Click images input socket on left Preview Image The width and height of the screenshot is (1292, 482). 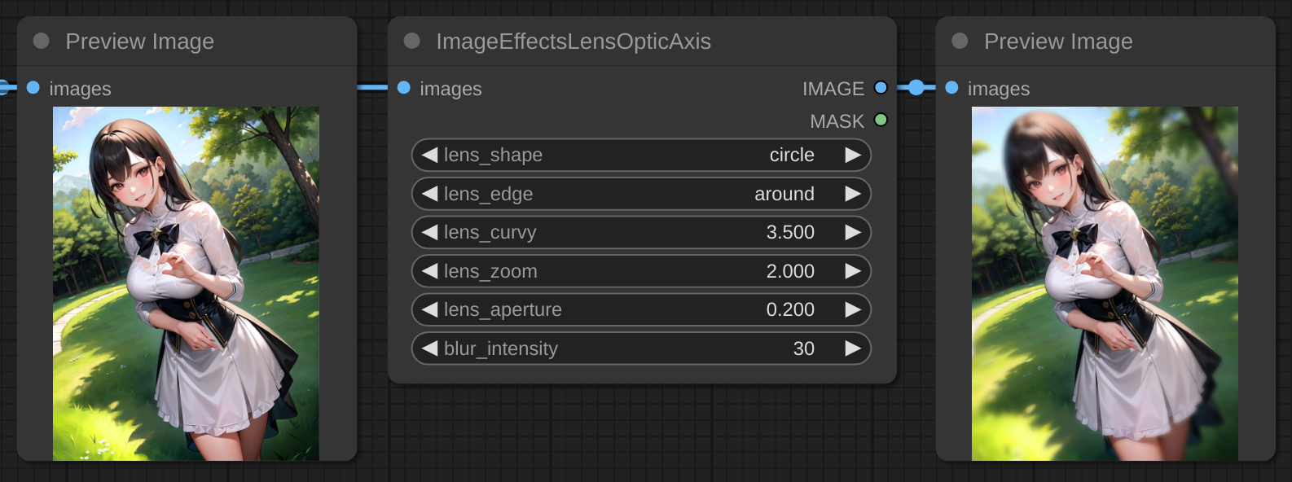[x=33, y=88]
